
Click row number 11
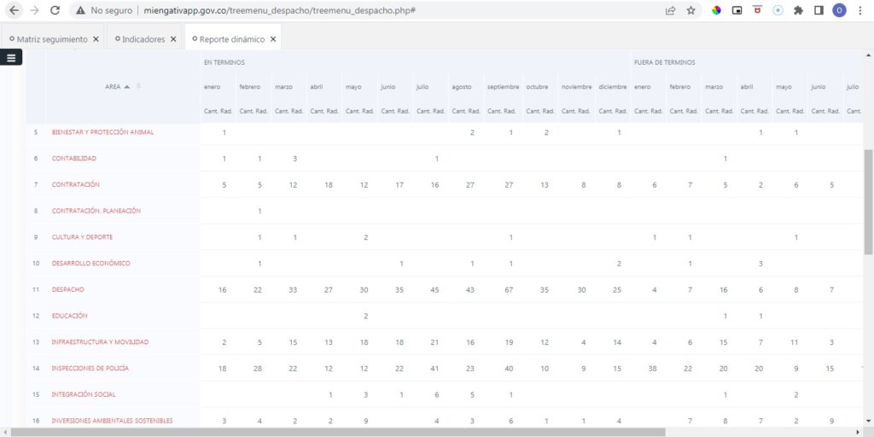click(36, 290)
